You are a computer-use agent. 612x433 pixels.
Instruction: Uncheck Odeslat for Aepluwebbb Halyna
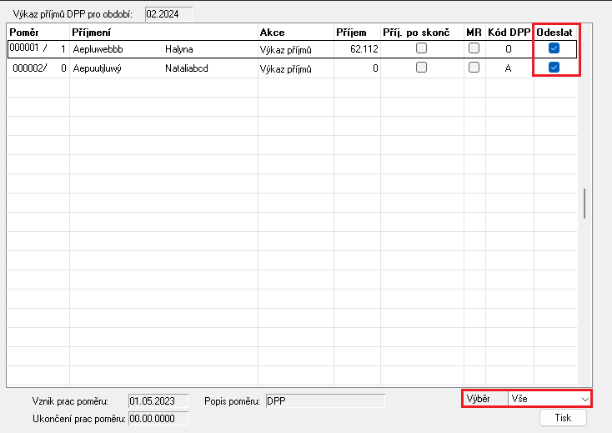pyautogui.click(x=554, y=48)
